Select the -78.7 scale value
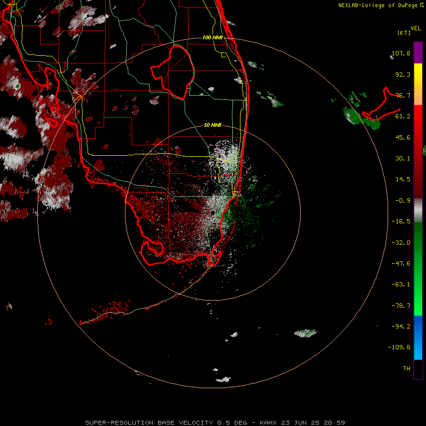Viewport: 426px width, 426px height. coord(401,306)
